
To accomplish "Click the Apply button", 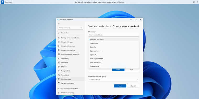I will 118,70.
